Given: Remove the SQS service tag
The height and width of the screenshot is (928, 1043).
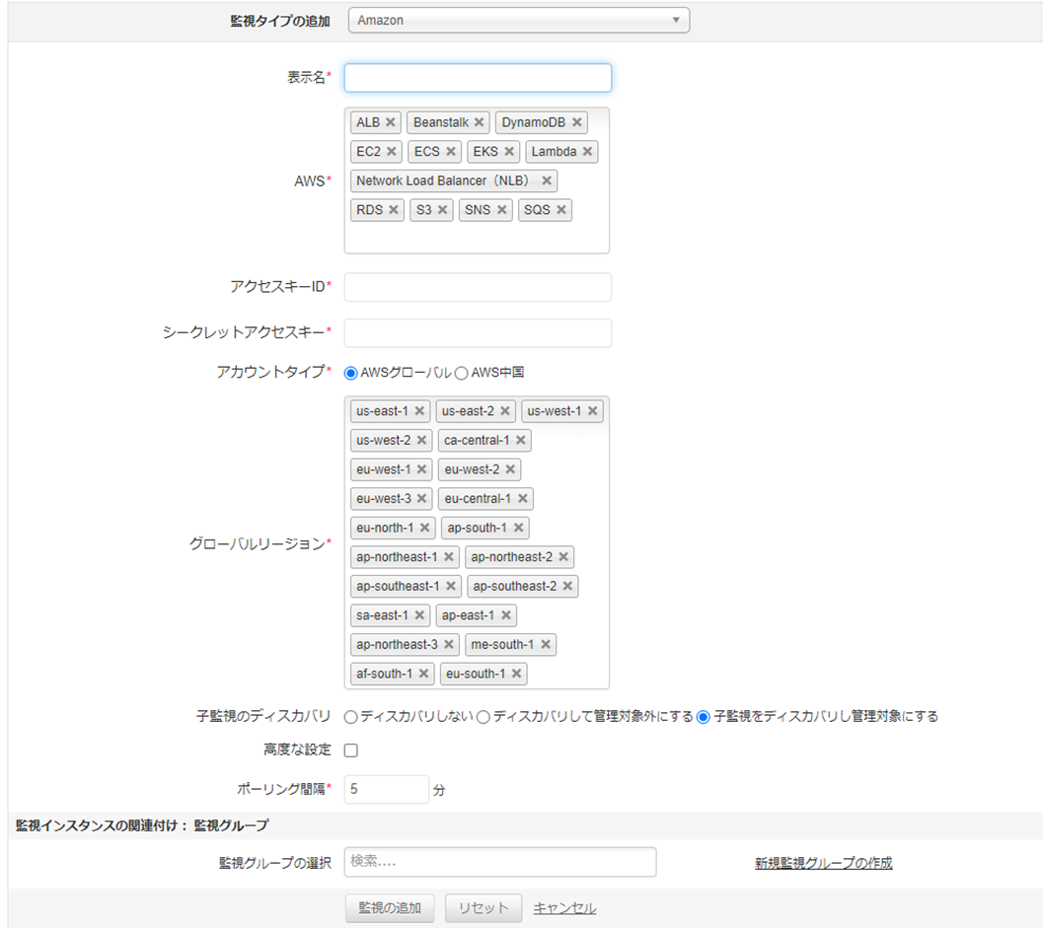Looking at the screenshot, I should pyautogui.click(x=561, y=210).
